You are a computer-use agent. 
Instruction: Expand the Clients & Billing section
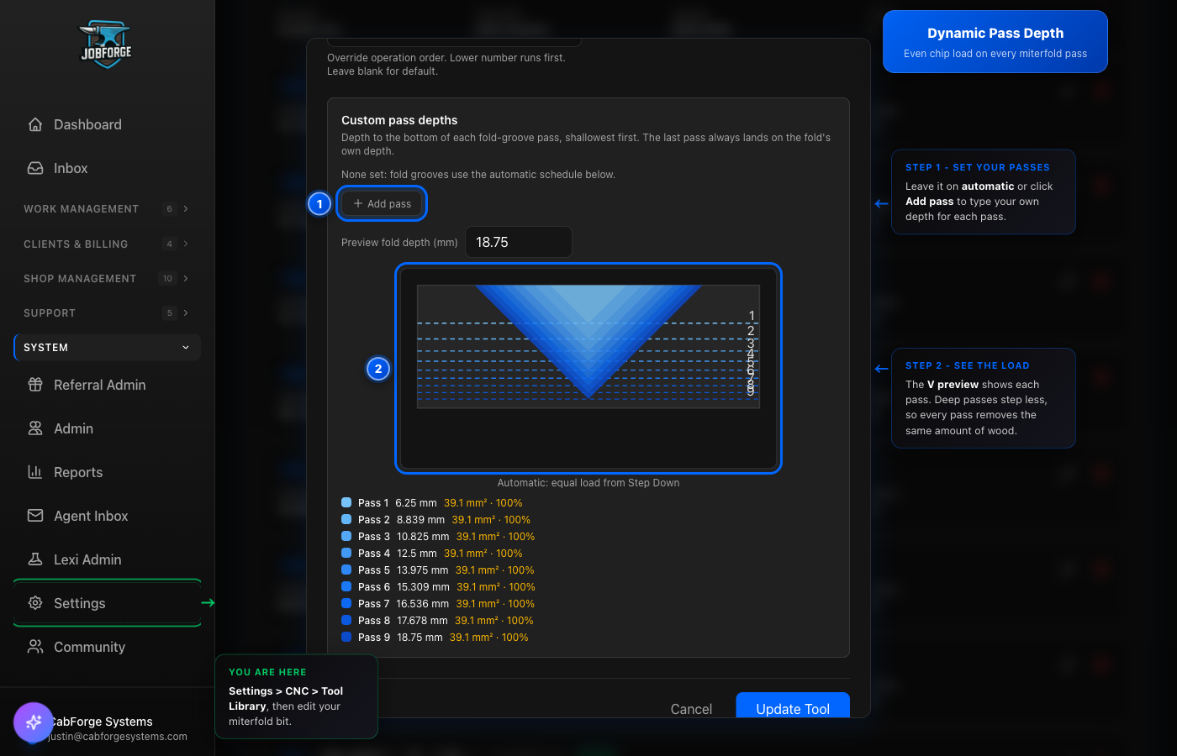(x=107, y=244)
